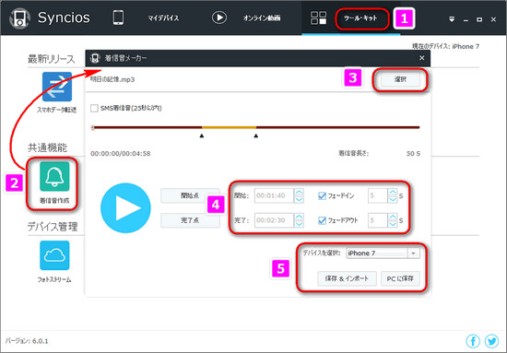
Task: Click the playhead at the track start
Action: tap(93, 127)
